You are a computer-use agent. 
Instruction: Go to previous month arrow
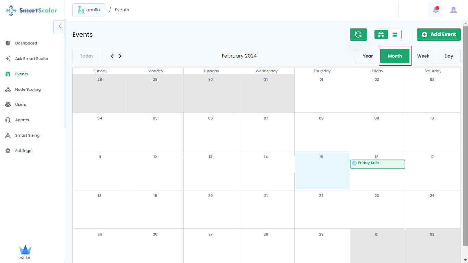(112, 56)
